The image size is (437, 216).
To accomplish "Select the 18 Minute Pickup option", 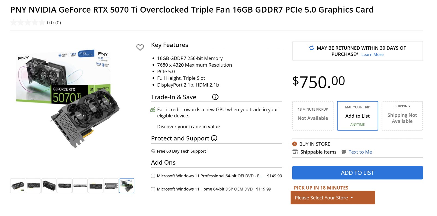I will [x=313, y=116].
